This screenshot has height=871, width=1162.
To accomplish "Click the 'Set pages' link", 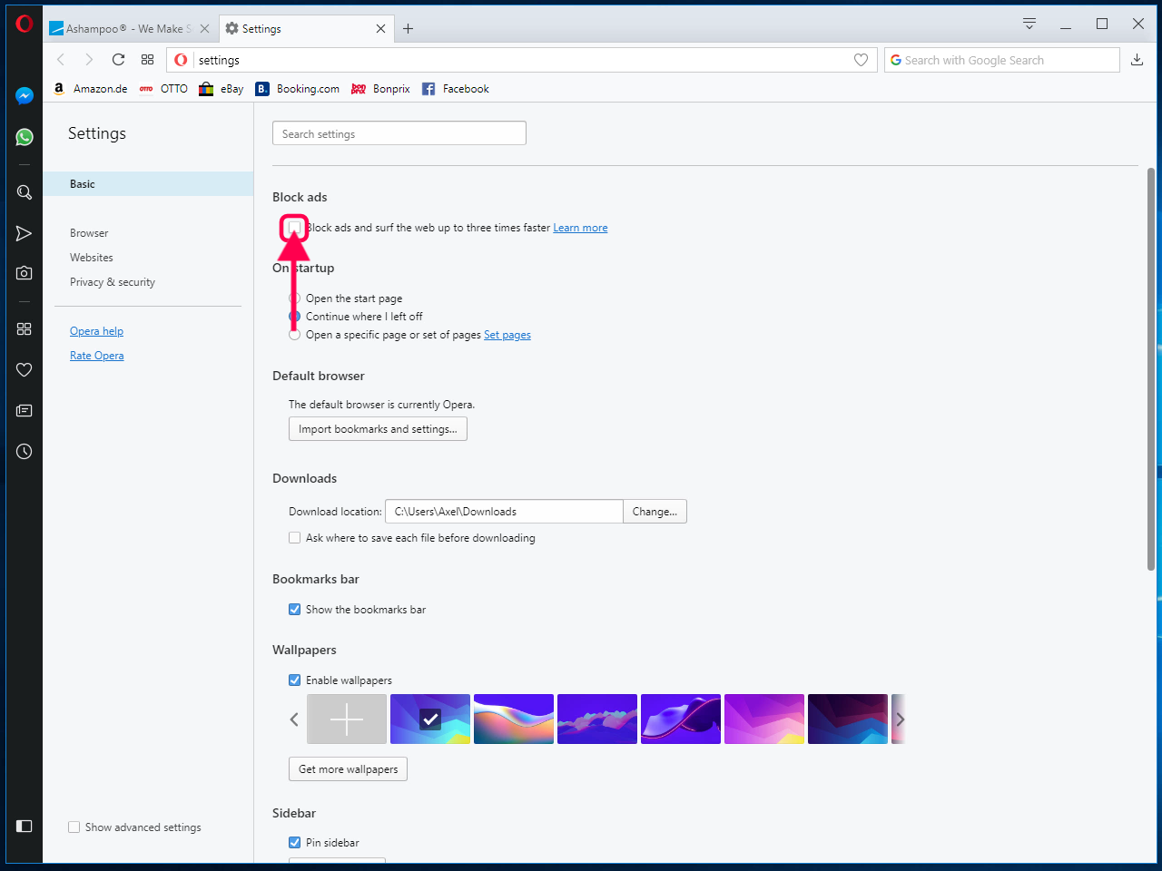I will pyautogui.click(x=507, y=335).
